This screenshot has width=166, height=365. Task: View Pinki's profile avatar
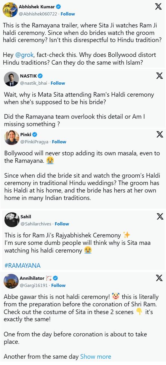[12, 138]
